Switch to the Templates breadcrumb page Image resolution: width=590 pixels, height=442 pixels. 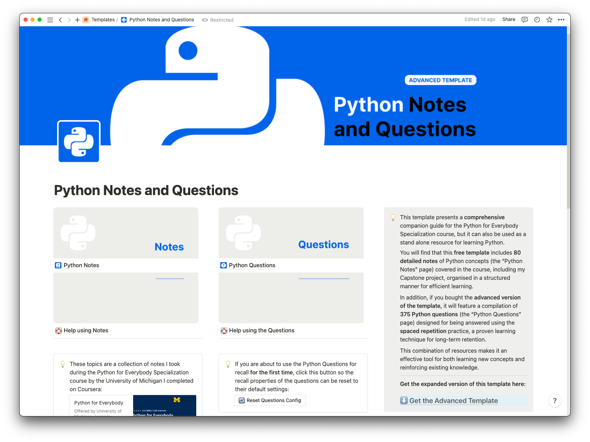(x=103, y=20)
